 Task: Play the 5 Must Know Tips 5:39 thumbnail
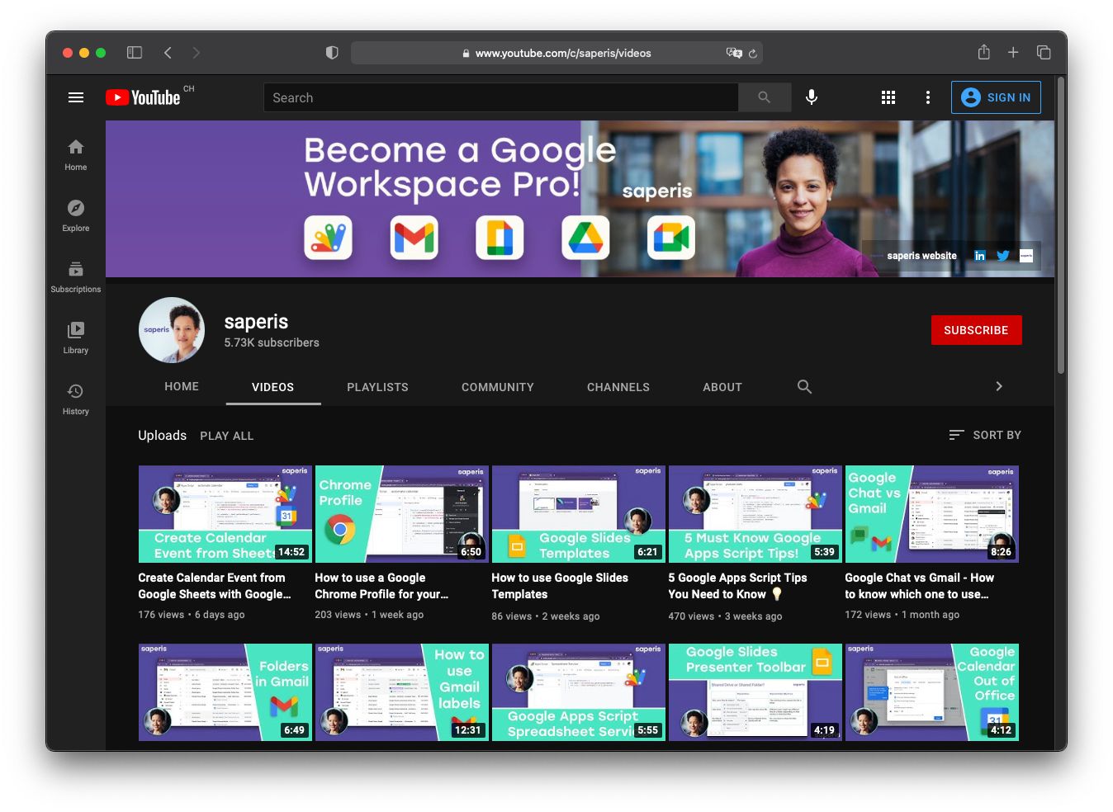pos(755,514)
